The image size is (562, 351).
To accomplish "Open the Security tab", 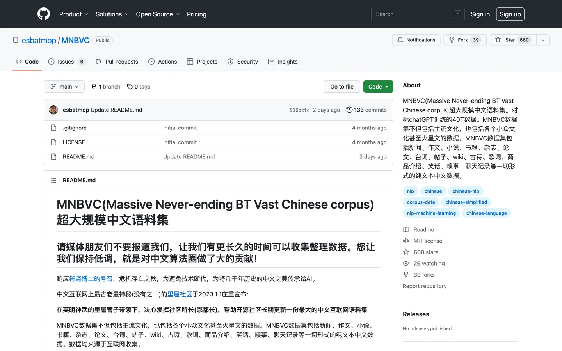I will [x=243, y=62].
